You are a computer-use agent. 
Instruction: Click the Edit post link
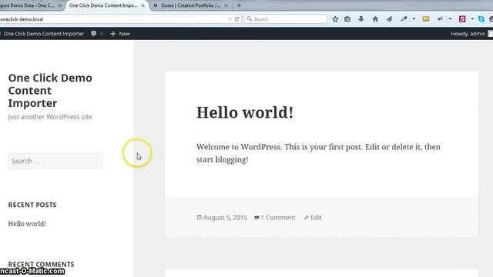pos(316,217)
